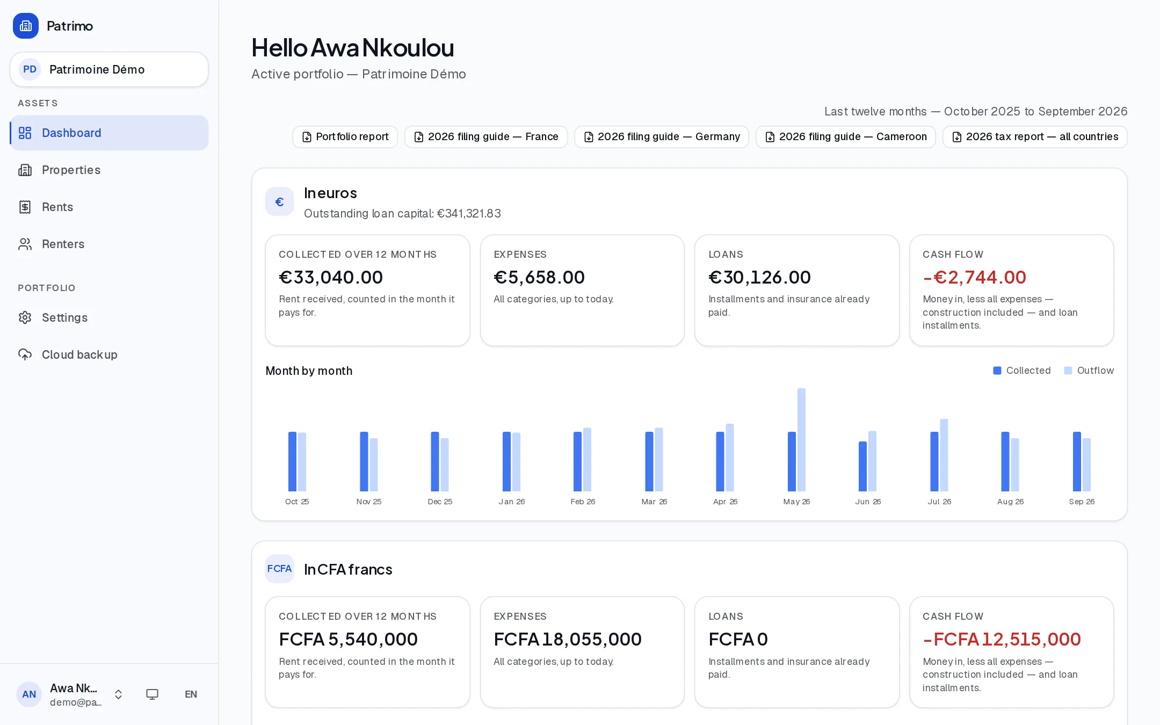The height and width of the screenshot is (725, 1160).
Task: Click the -€2,744.00 cash flow value
Action: [x=974, y=277]
